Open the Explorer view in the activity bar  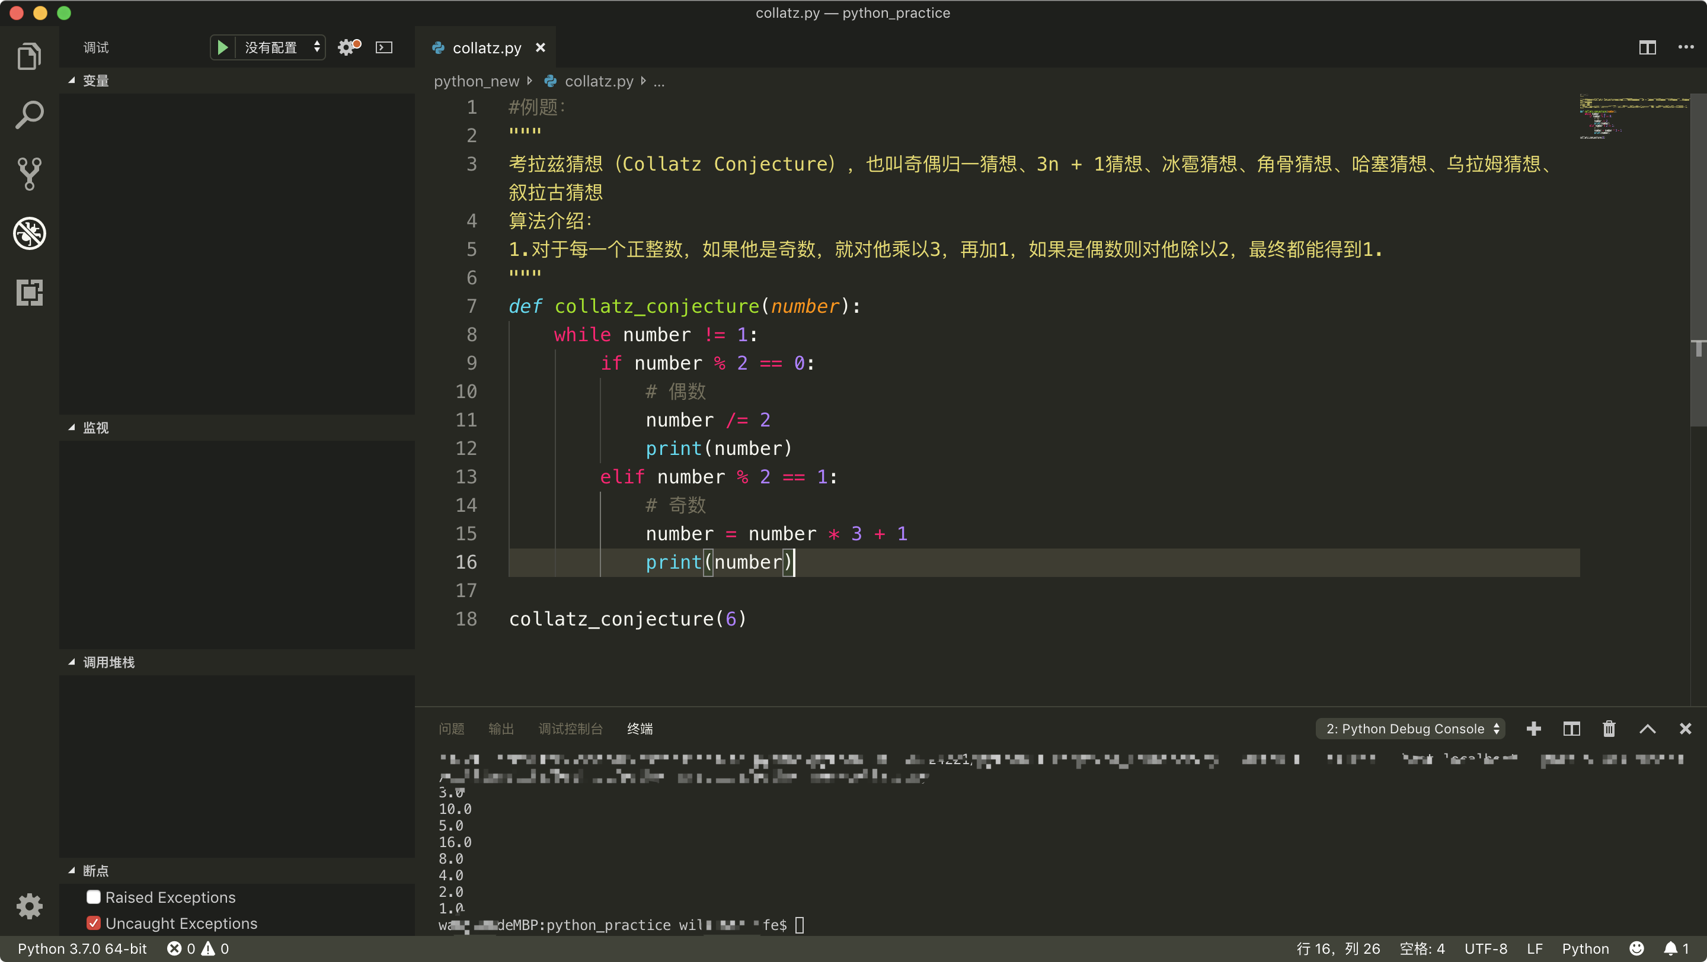(29, 56)
